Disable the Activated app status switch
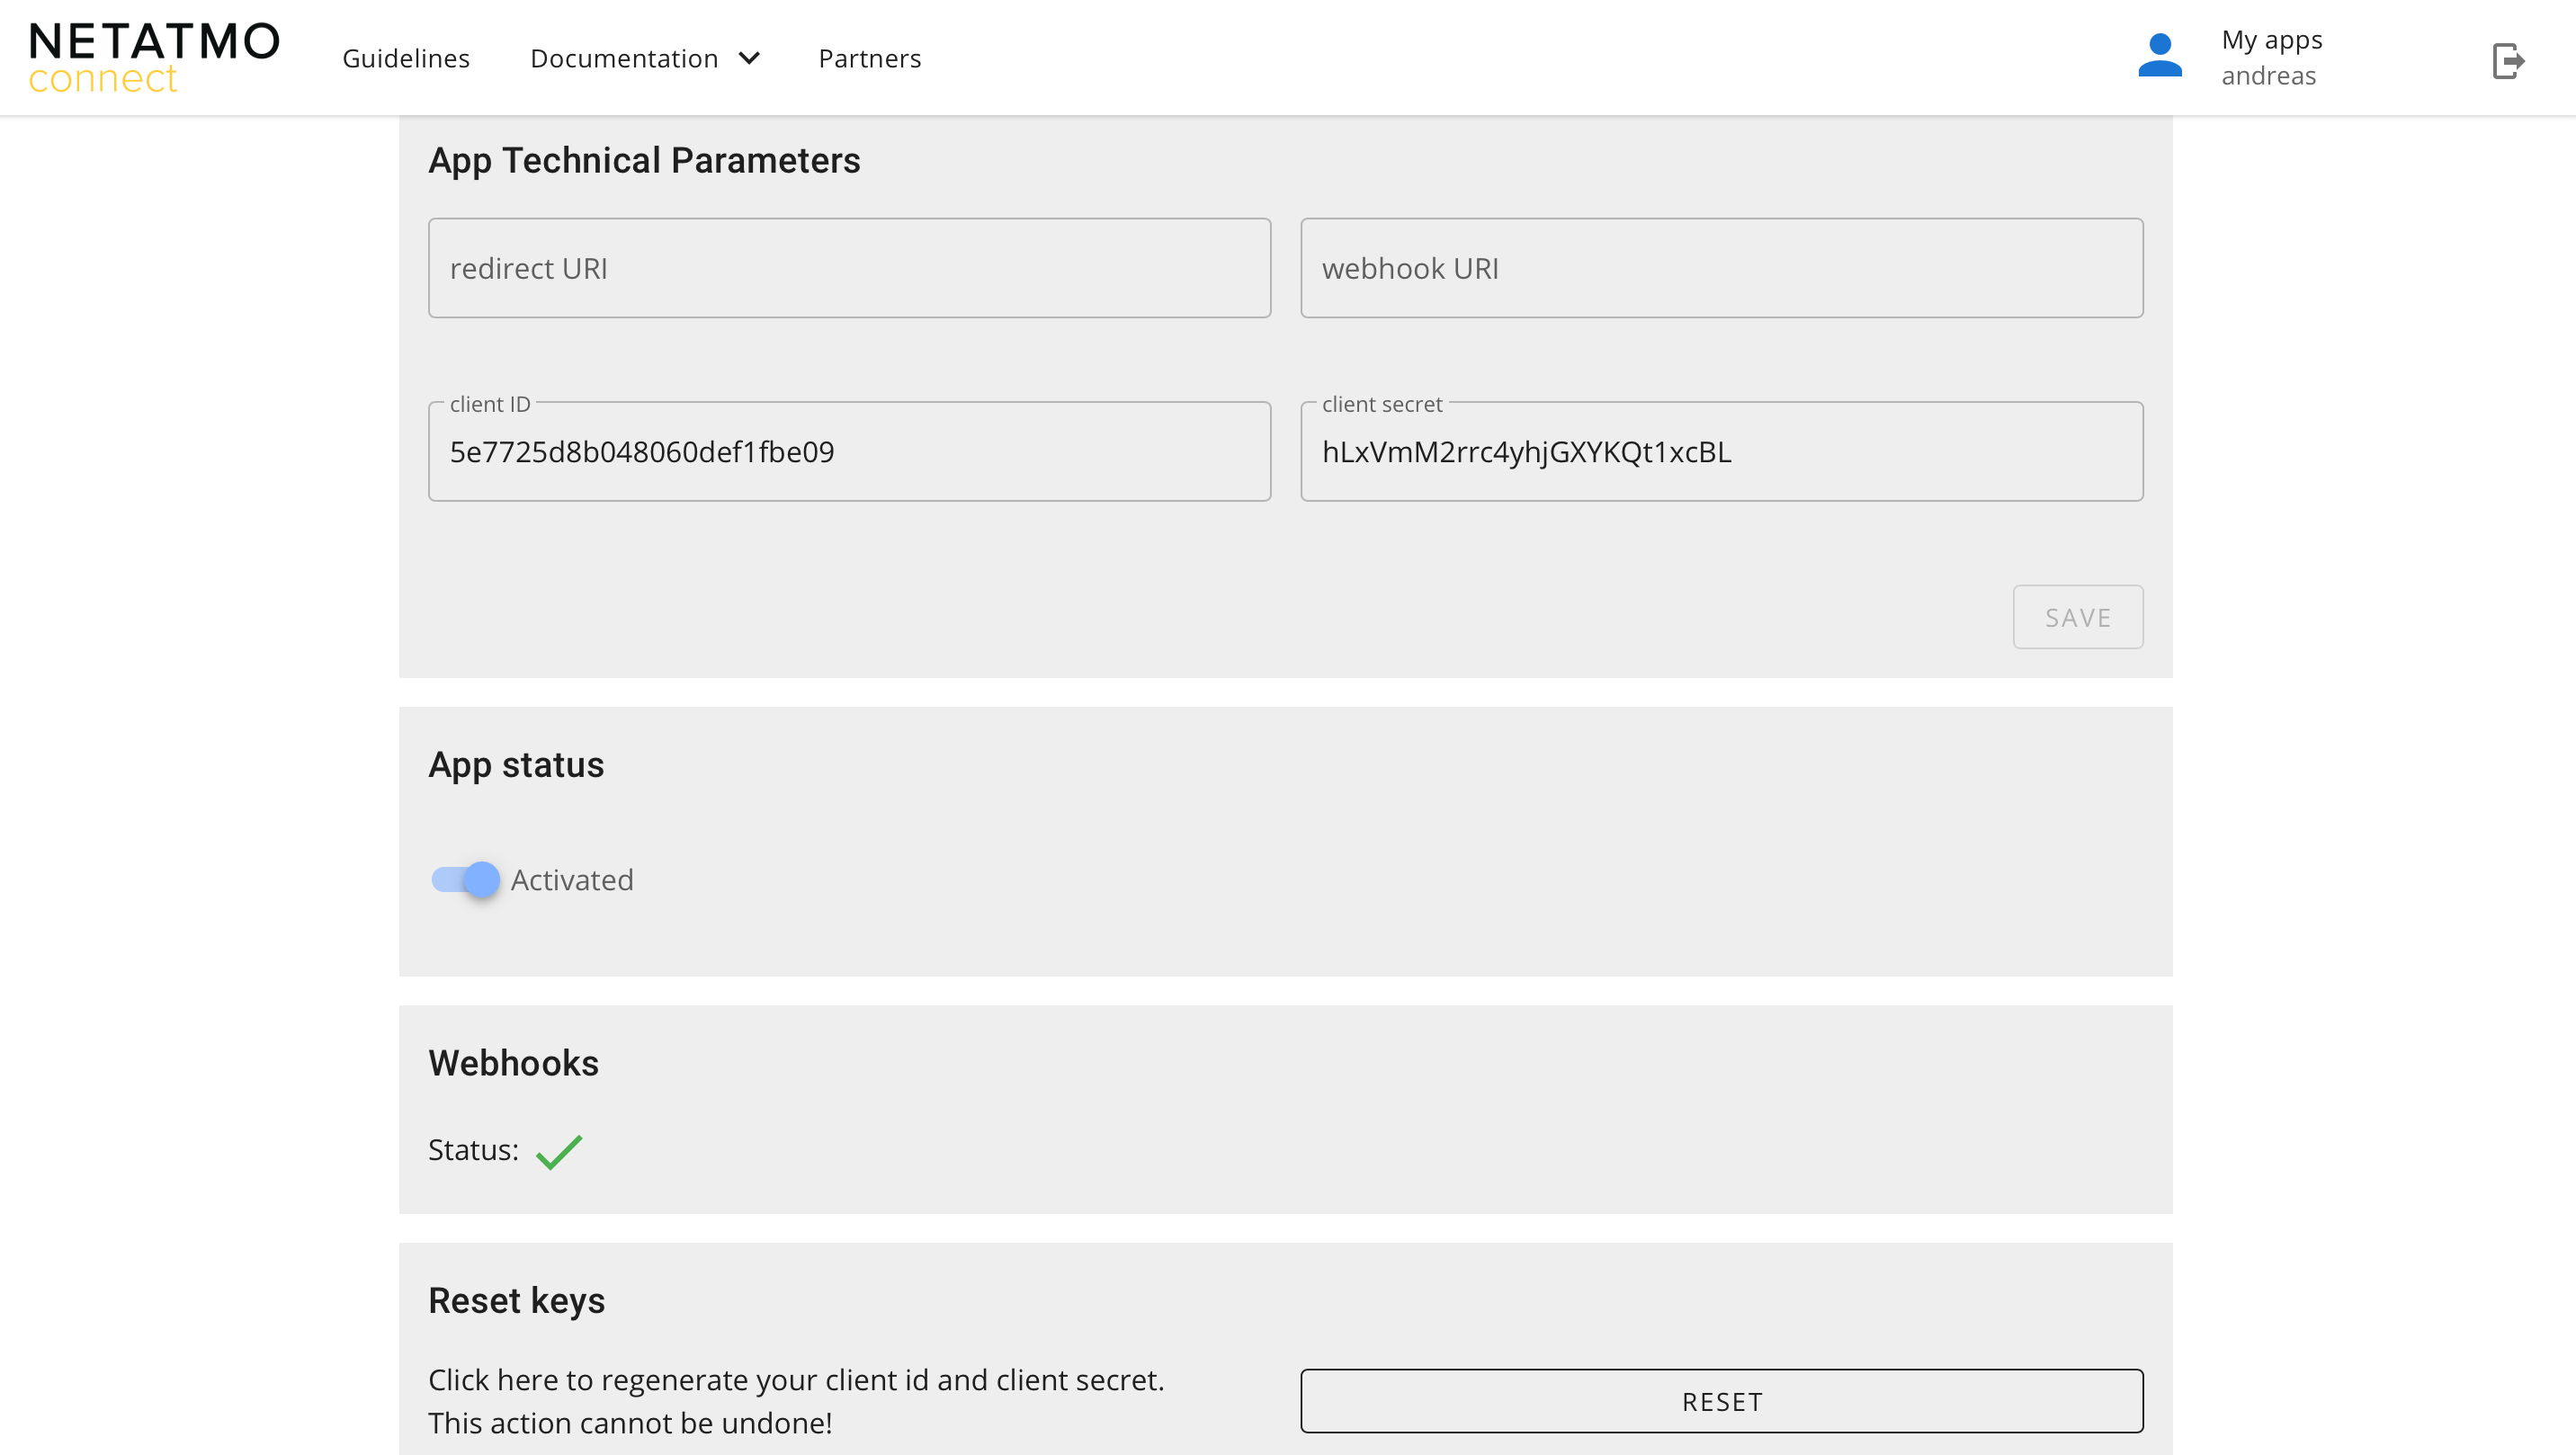The height and width of the screenshot is (1455, 2576). pos(466,879)
